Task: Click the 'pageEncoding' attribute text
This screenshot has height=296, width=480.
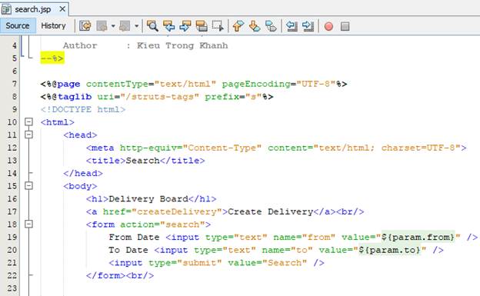Action: pos(256,84)
